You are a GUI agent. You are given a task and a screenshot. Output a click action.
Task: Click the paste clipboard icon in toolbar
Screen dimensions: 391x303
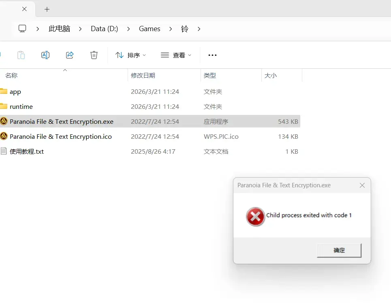21,55
